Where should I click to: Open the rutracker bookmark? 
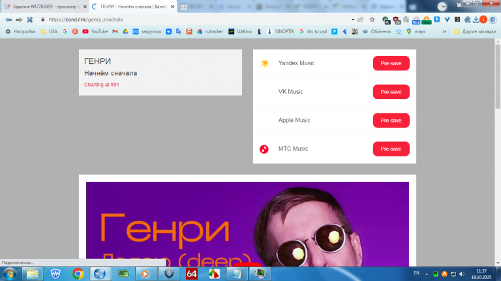point(209,31)
